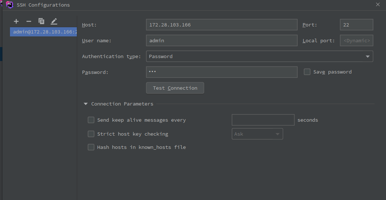Click the Copy configuration icon
Viewport: 386px width, 200px height.
coord(41,21)
